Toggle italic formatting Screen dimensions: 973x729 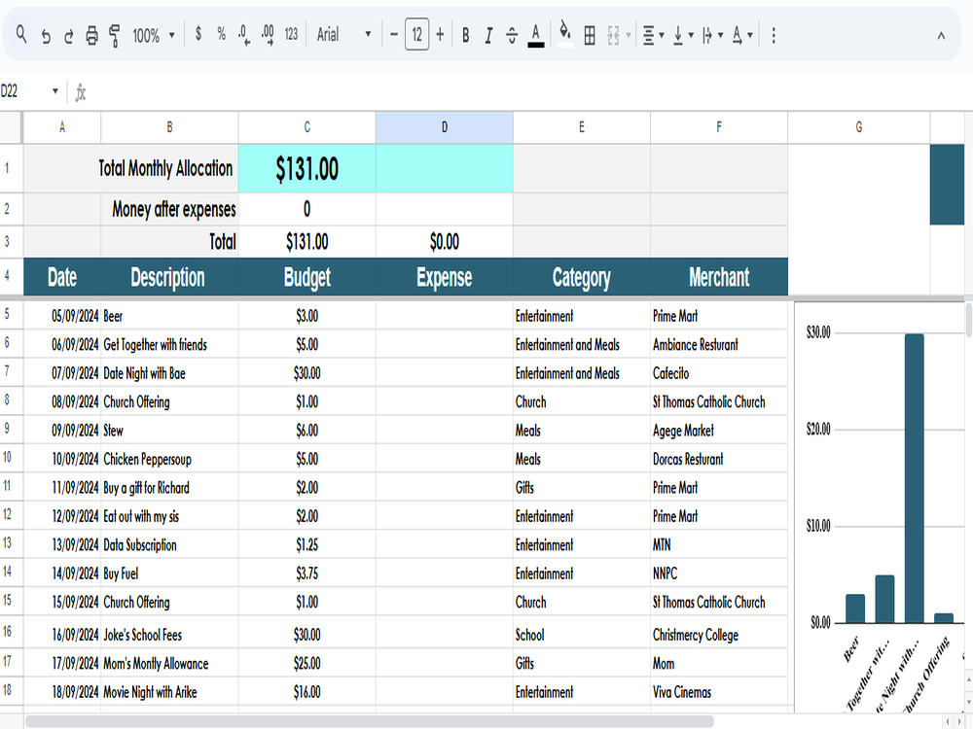tap(489, 35)
